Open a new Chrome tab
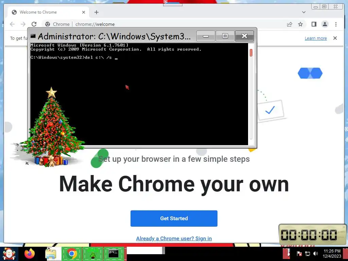This screenshot has width=348, height=261. [x=96, y=12]
